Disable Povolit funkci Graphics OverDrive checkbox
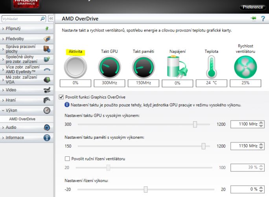Image resolution: width=269 pixels, height=197 pixels. pyautogui.click(x=61, y=97)
